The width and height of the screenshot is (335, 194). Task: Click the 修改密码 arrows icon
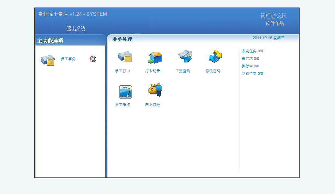(x=215, y=57)
